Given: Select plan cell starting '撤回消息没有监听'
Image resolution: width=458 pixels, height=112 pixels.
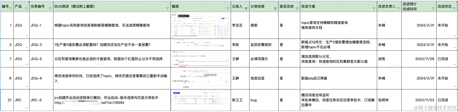Looking at the screenshot, I should [338, 100].
